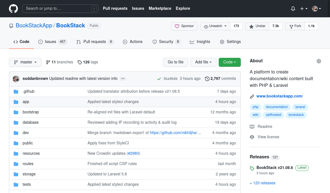Open the app folder

click(26, 102)
